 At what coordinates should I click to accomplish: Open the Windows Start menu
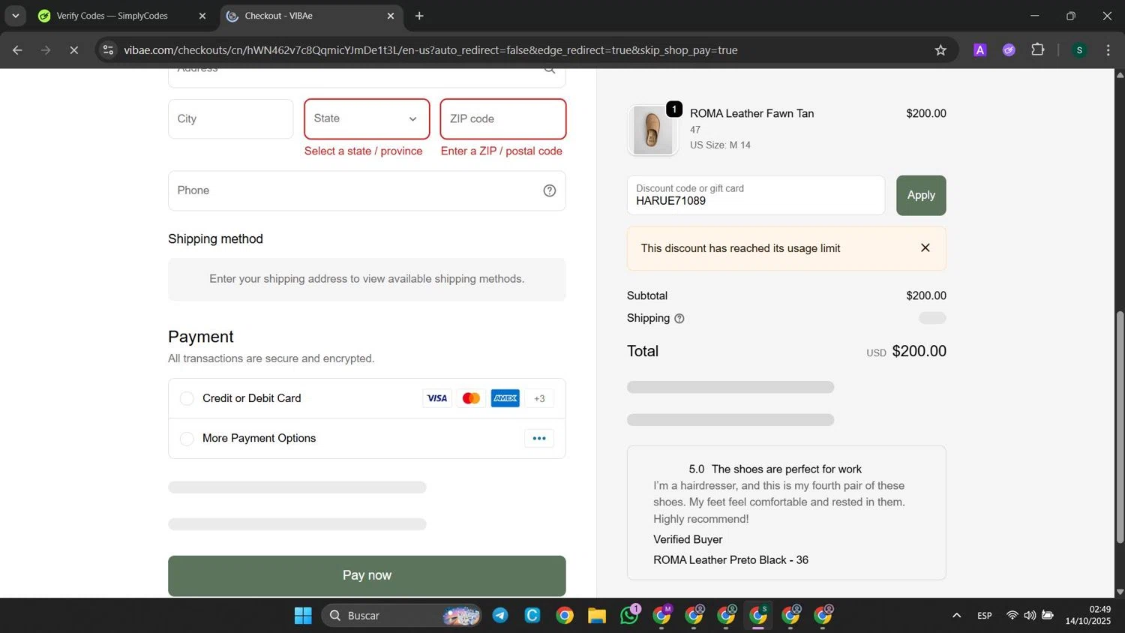(303, 616)
